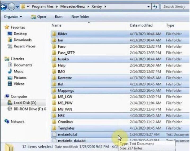Expand the arrow after Xentry
The height and width of the screenshot is (151, 190).
(105, 7)
